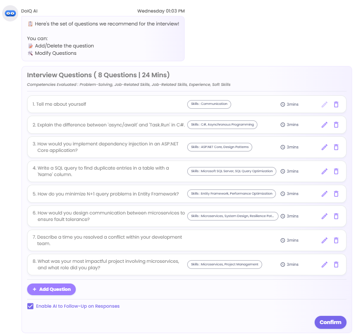Toggle Enable AI to Follow-Up on Responses checkbox

click(30, 306)
